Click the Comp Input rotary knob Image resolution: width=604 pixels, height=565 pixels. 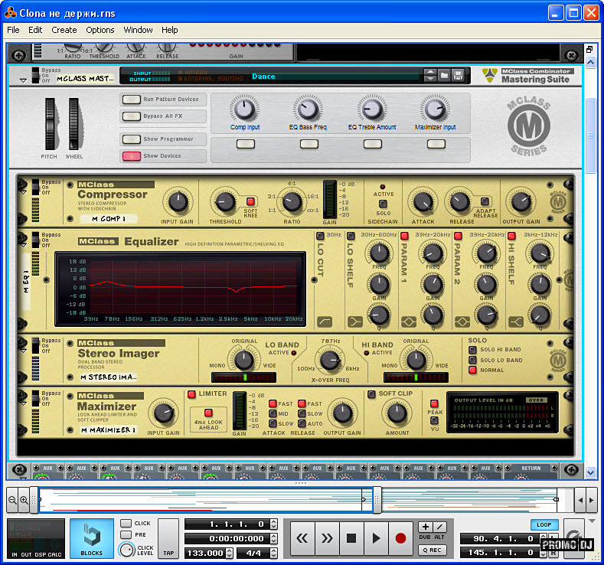pos(243,109)
